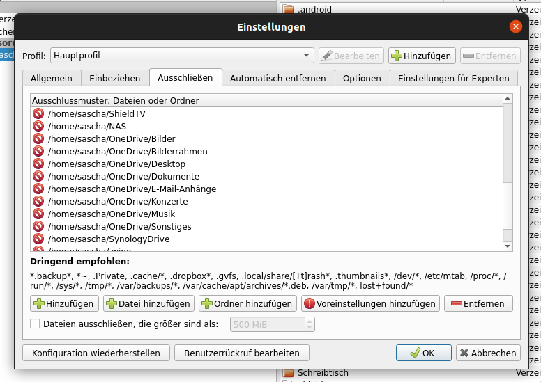The height and width of the screenshot is (382, 541).
Task: Click exclude icon beside OneDrive/Konzerte
Action: click(x=38, y=201)
